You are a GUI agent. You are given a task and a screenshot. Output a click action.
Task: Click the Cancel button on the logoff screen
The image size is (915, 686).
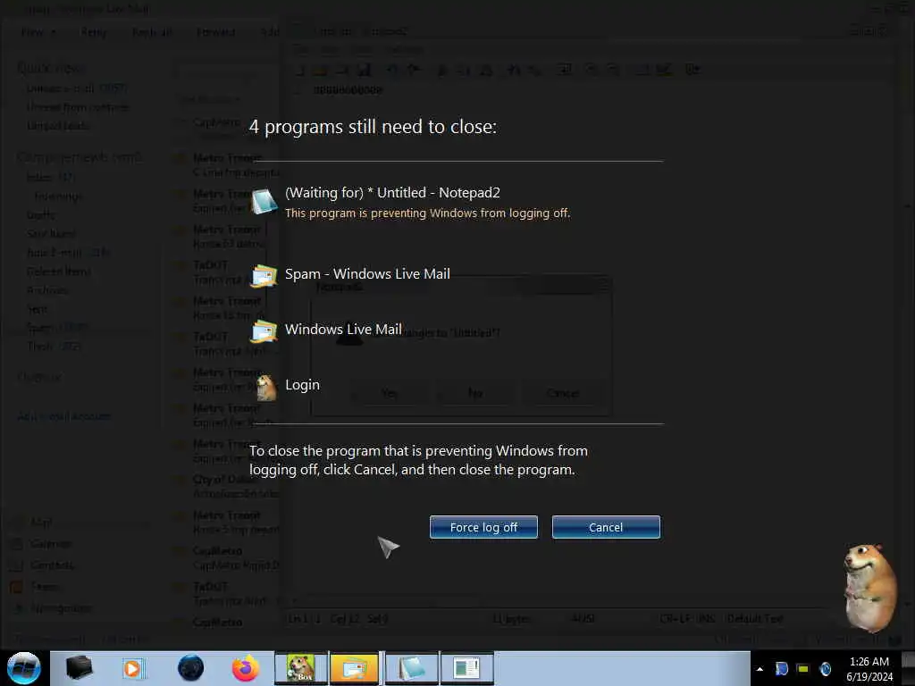point(606,527)
